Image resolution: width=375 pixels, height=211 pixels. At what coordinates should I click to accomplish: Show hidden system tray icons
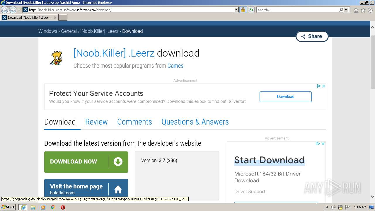coord(327,207)
